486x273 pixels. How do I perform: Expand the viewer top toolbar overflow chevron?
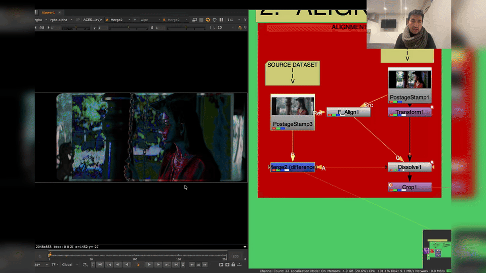pyautogui.click(x=245, y=20)
